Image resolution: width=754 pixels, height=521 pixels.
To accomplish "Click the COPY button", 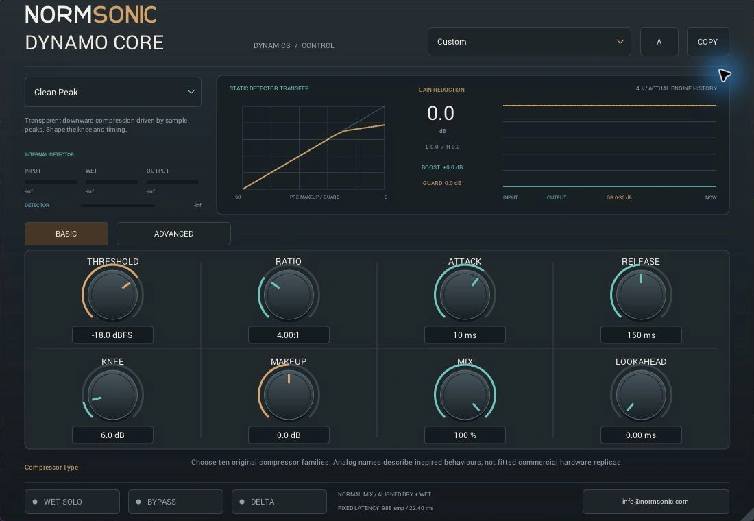I will pyautogui.click(x=707, y=42).
